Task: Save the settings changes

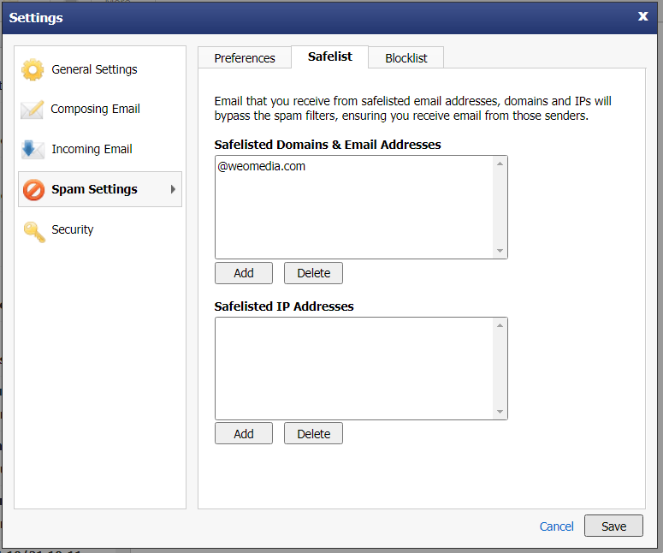Action: [x=613, y=526]
